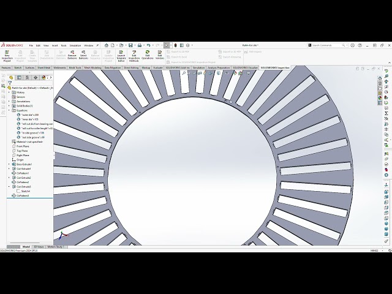This screenshot has height=294, width=392.
Task: Click Edit Operations in the ribbon
Action: click(x=147, y=55)
